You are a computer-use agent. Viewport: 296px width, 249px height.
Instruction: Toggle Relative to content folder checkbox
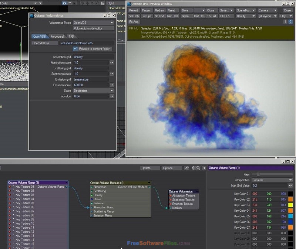pos(75,49)
